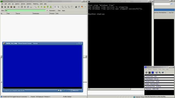Sort by the Destination column header

tap(41, 13)
